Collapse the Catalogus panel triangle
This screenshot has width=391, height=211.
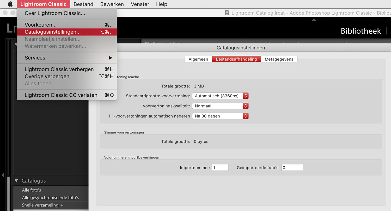tap(16, 181)
